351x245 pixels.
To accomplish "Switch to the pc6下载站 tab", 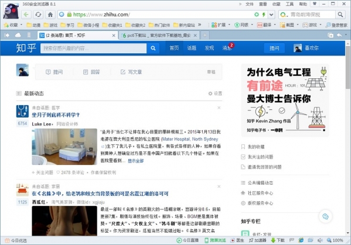I will tap(159, 36).
